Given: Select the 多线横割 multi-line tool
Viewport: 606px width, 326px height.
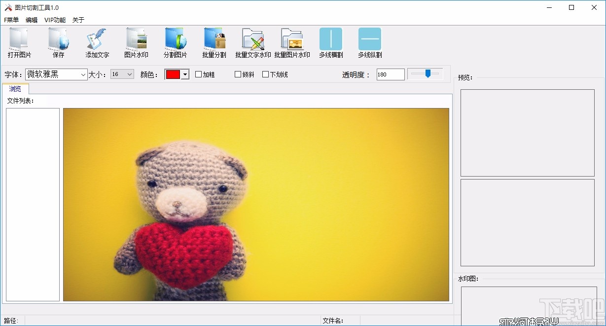Looking at the screenshot, I should pos(331,43).
